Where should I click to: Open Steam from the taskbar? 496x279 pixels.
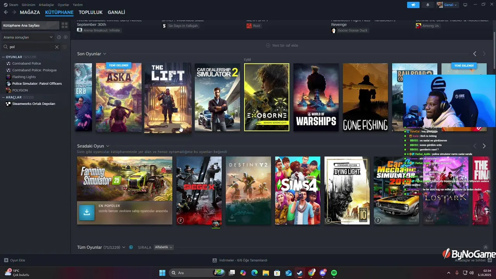coord(300,273)
